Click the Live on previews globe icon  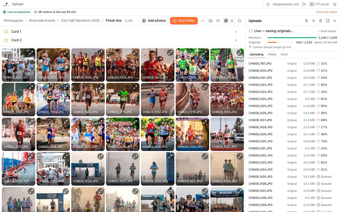[5, 12]
